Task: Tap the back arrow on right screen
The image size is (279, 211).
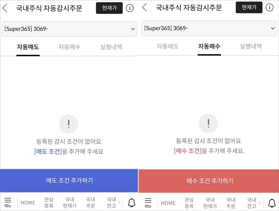Action: tap(145, 8)
